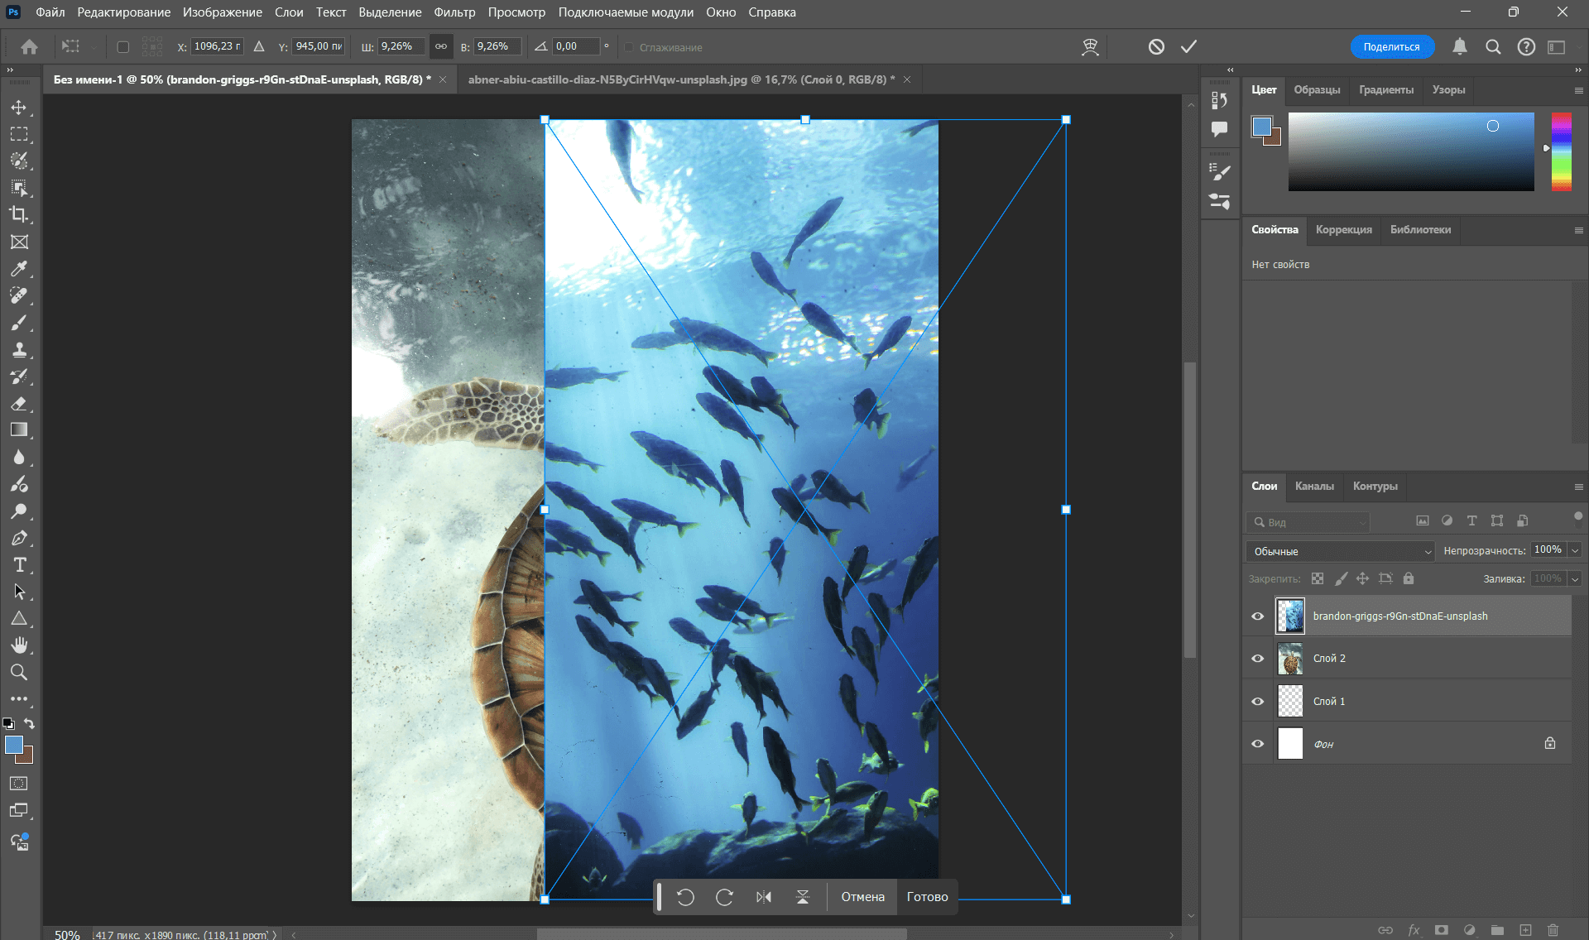Open the Layers panel menu
The width and height of the screenshot is (1589, 940).
(x=1578, y=487)
